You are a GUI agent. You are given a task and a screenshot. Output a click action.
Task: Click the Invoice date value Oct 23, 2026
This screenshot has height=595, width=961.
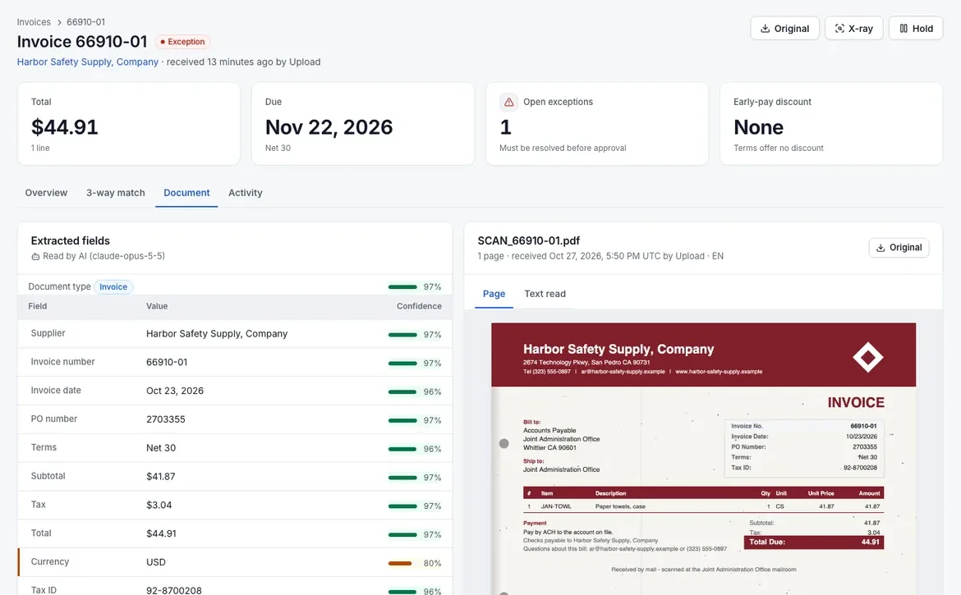175,391
